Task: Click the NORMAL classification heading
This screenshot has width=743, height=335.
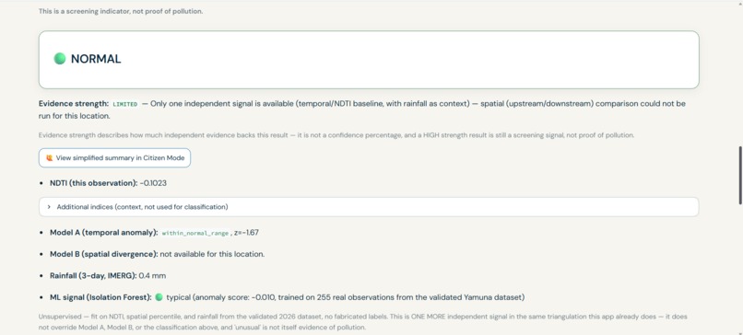Action: point(96,59)
